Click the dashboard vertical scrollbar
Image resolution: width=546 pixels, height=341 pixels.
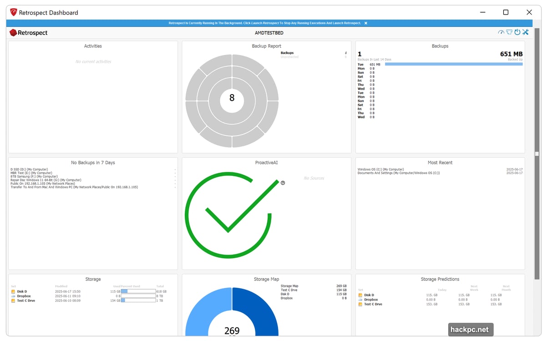point(536,155)
